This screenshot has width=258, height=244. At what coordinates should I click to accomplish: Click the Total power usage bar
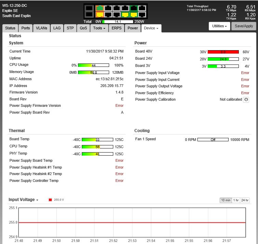pyautogui.click(x=118, y=21)
